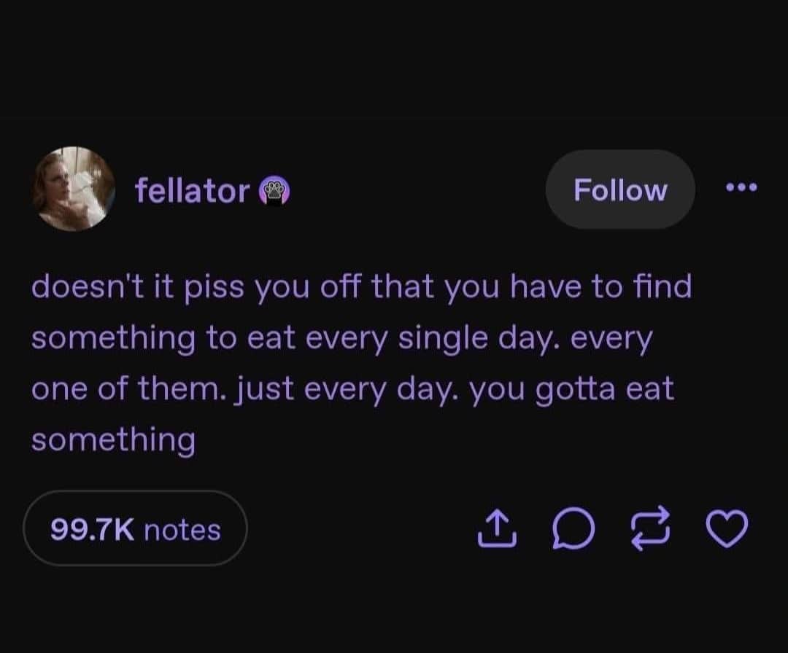Click 'gotta eat' in third line
Viewport: 788px width, 653px height.
[604, 389]
